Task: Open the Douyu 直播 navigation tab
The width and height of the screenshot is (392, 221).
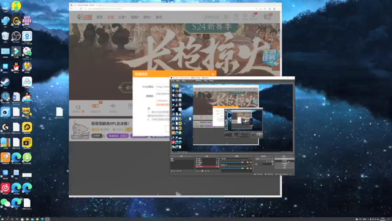Action: click(110, 17)
